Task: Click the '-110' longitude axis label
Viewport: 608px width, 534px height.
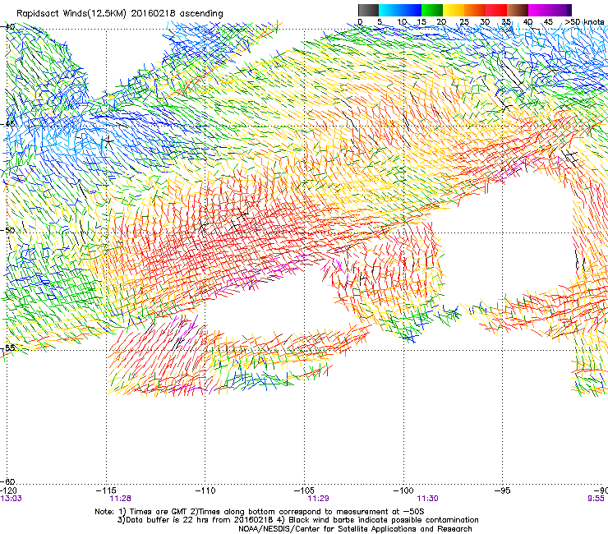Action: tap(205, 490)
